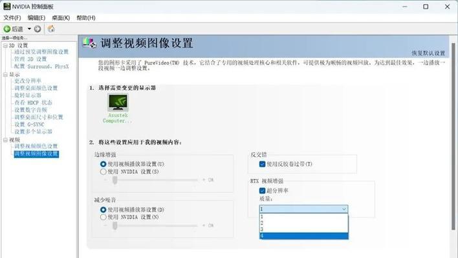Choose quality option 3 in the list
Screen dimensions: 458x258
304,230
